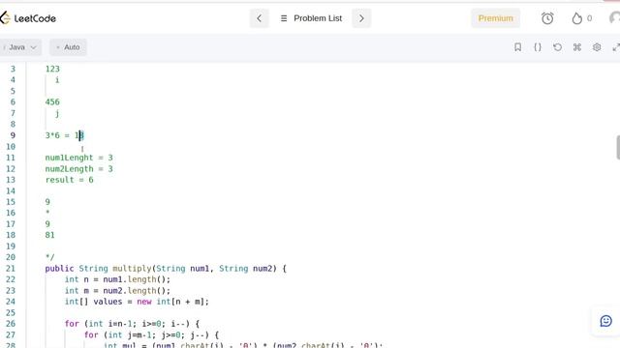This screenshot has width=620, height=348.
Task: Open the Auto mode dropdown
Action: coord(68,47)
